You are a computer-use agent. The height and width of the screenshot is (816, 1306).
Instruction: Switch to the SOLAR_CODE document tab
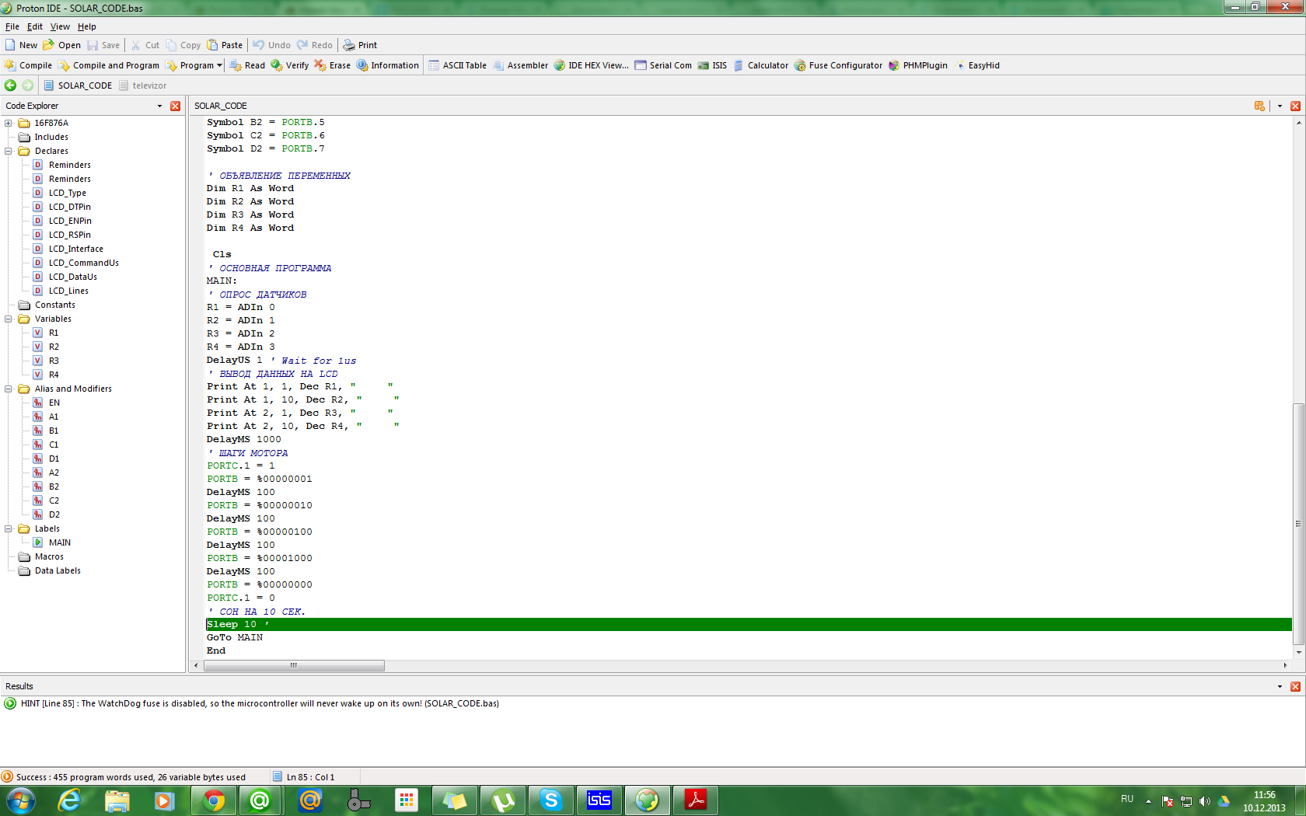pyautogui.click(x=78, y=85)
